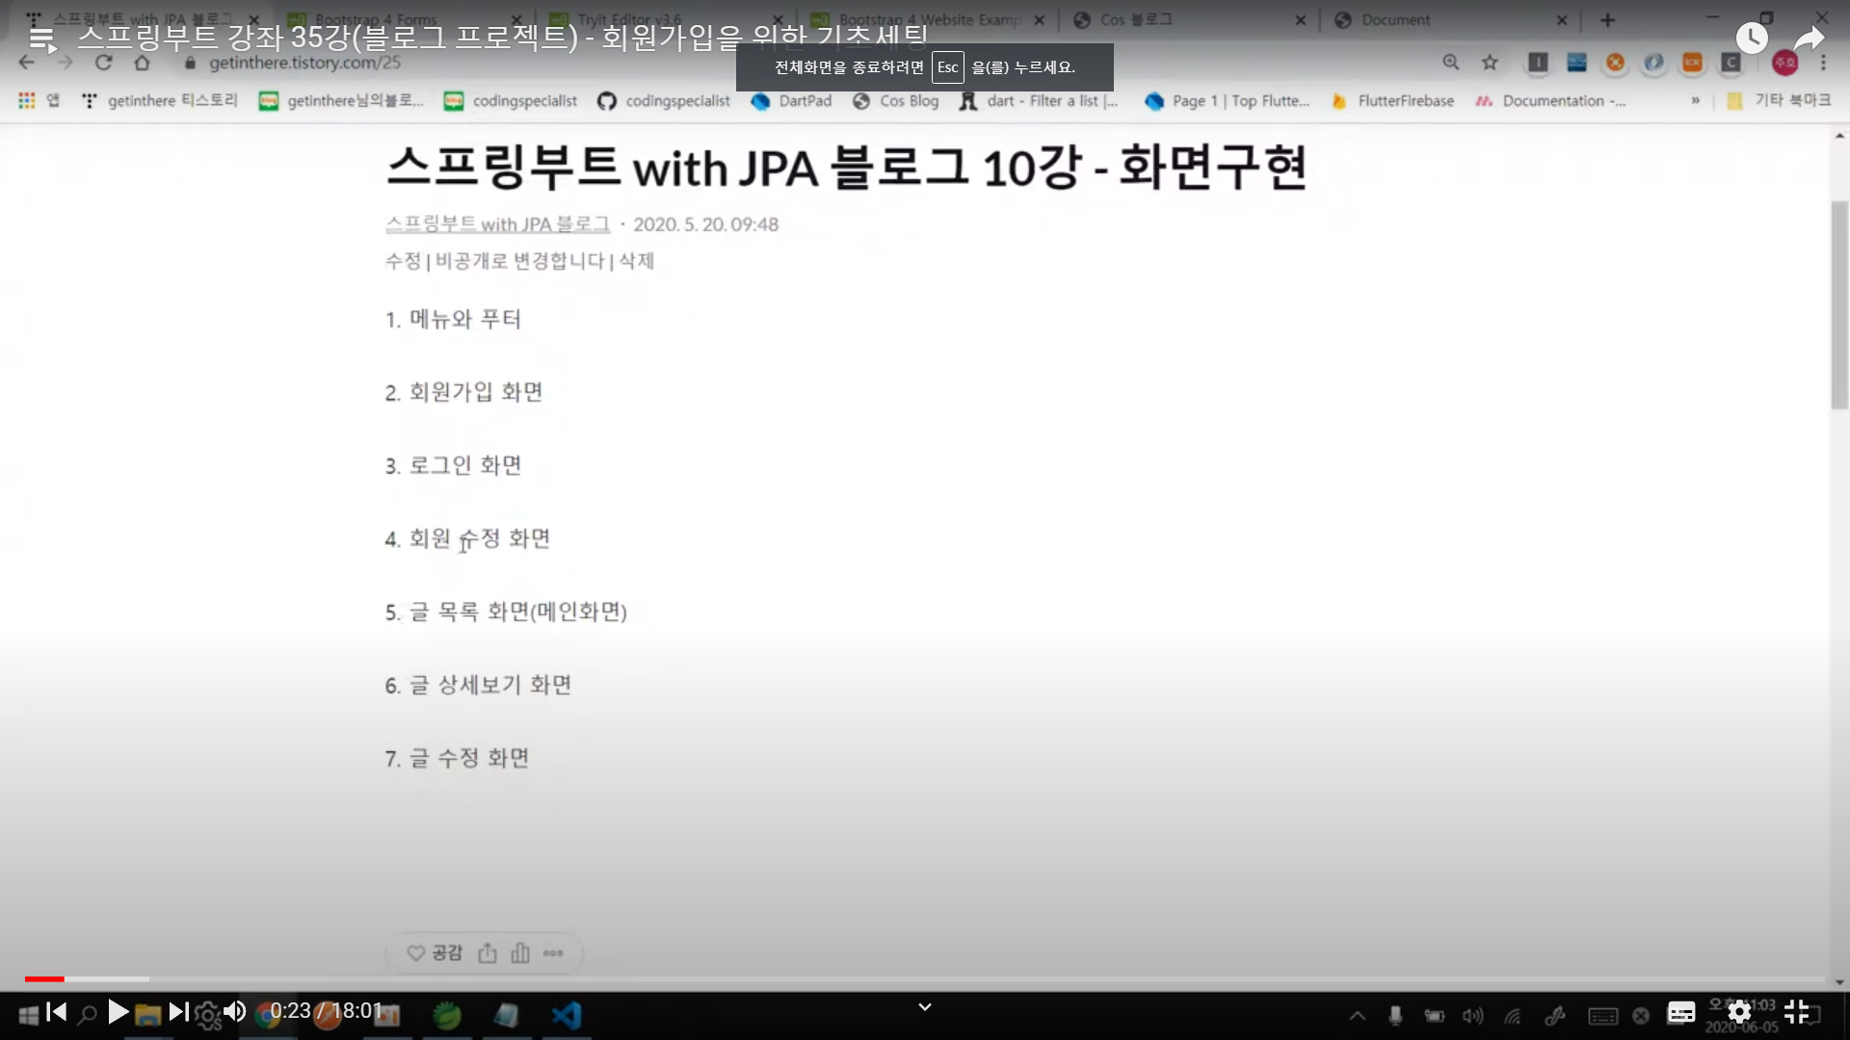Viewport: 1850px width, 1040px height.
Task: Open the gray C extension icon
Action: point(1731,63)
